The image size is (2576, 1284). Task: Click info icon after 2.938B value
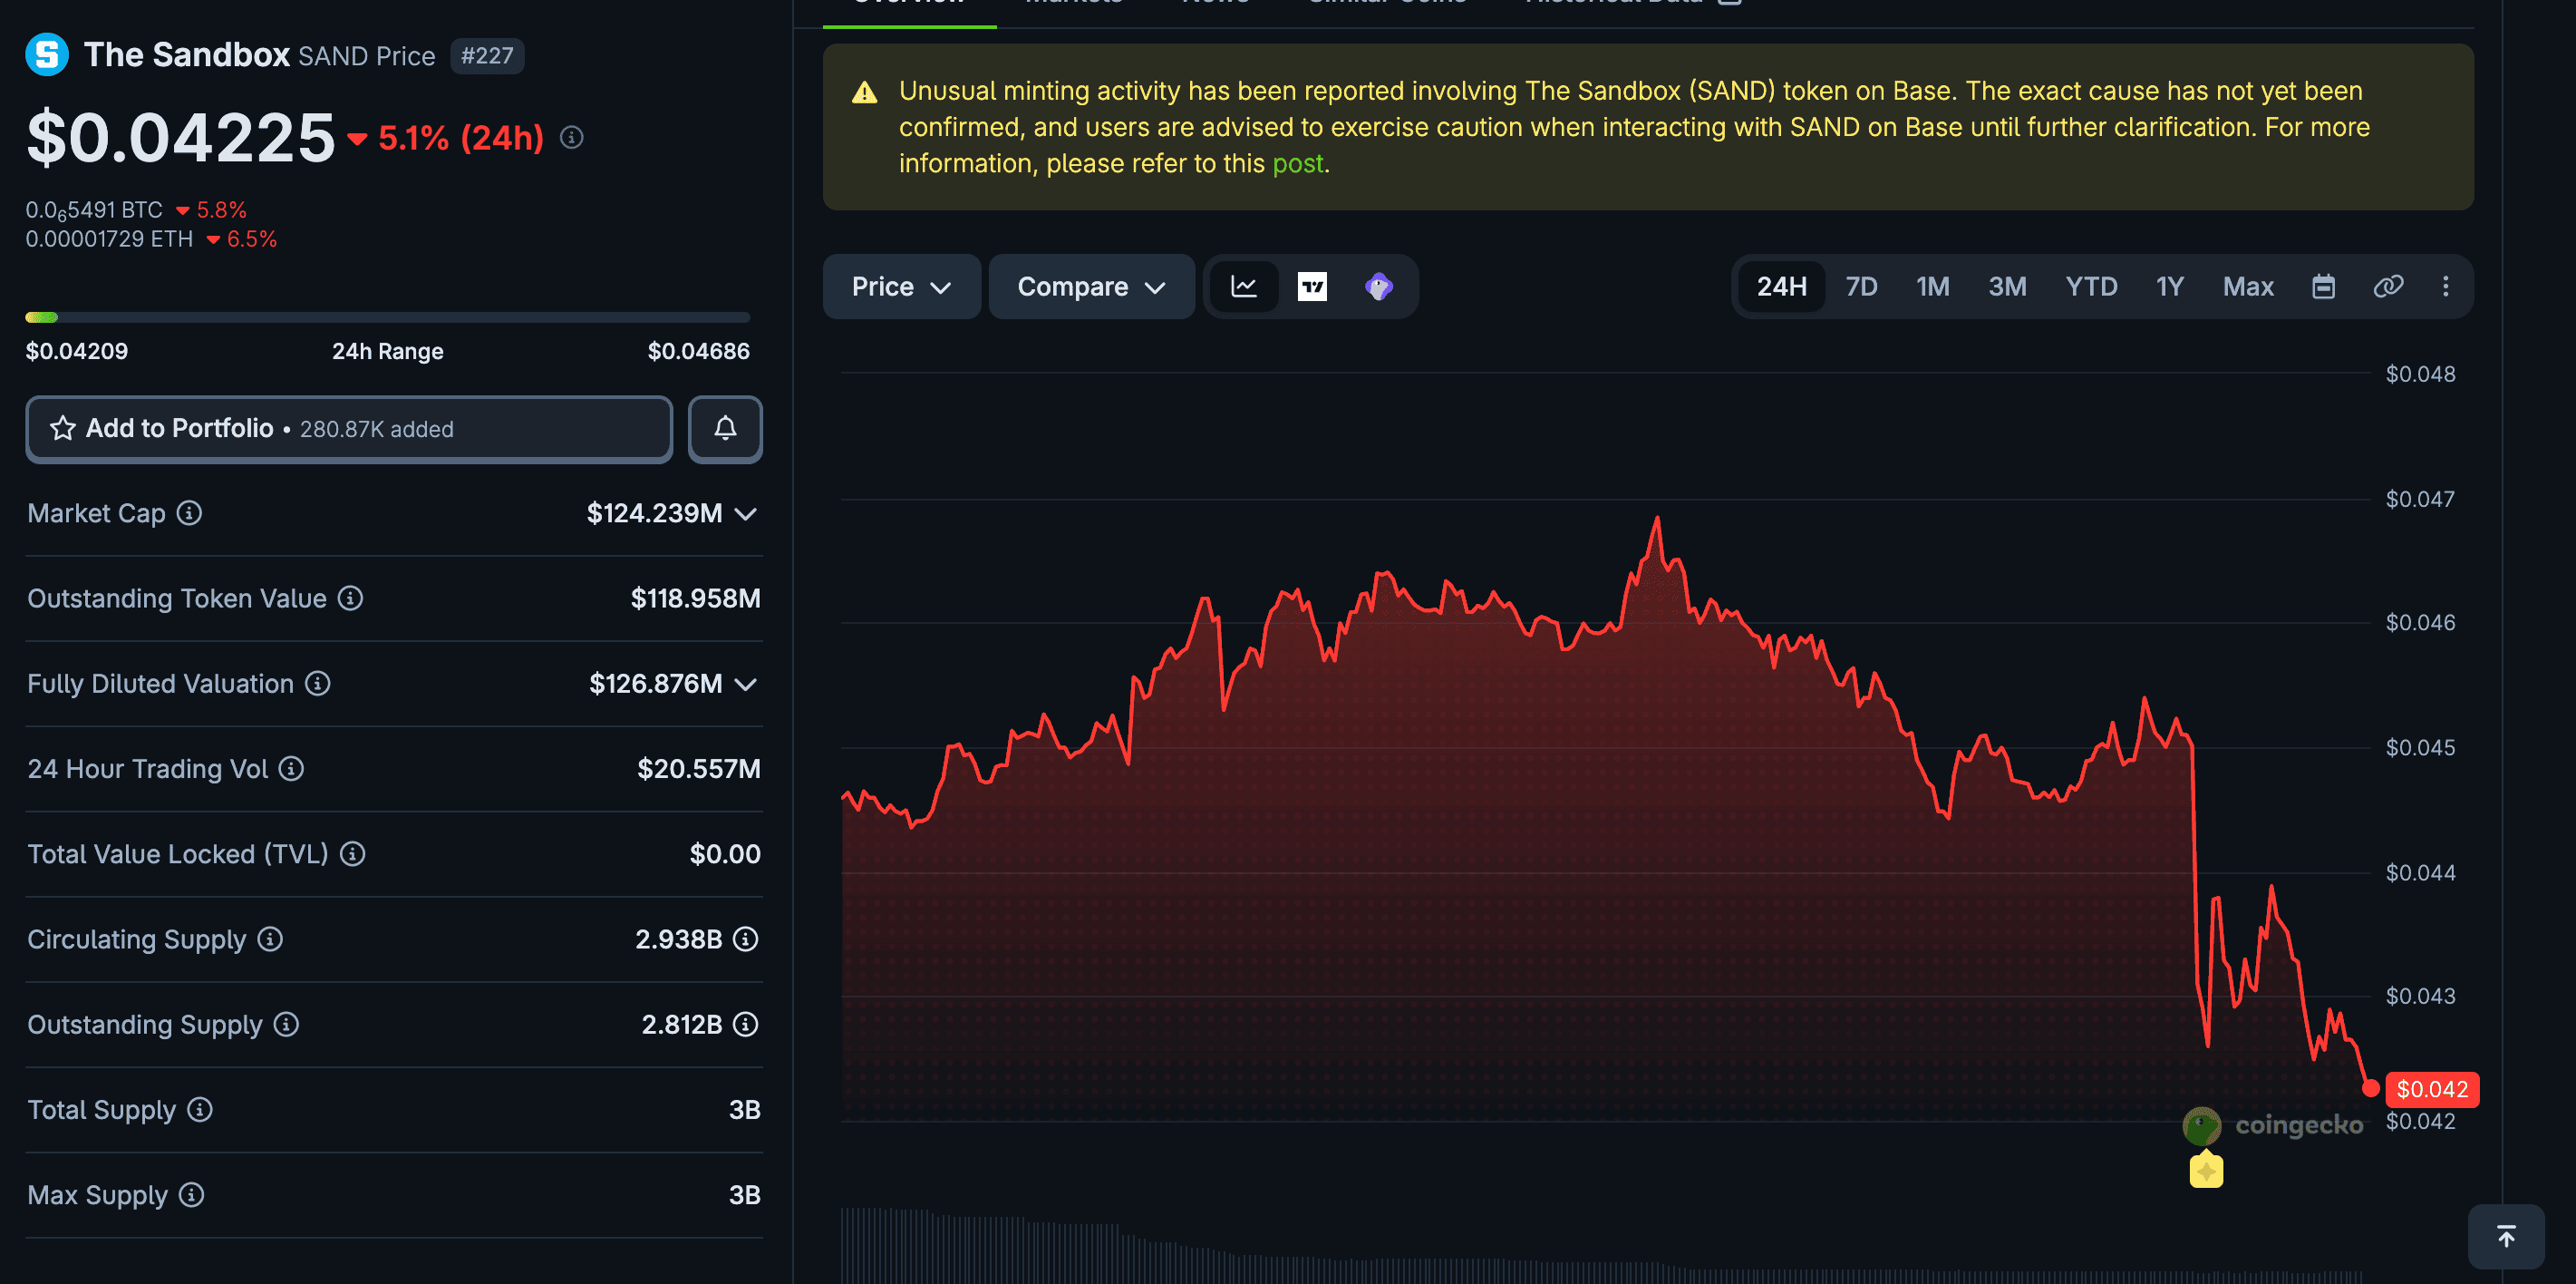[x=745, y=939]
